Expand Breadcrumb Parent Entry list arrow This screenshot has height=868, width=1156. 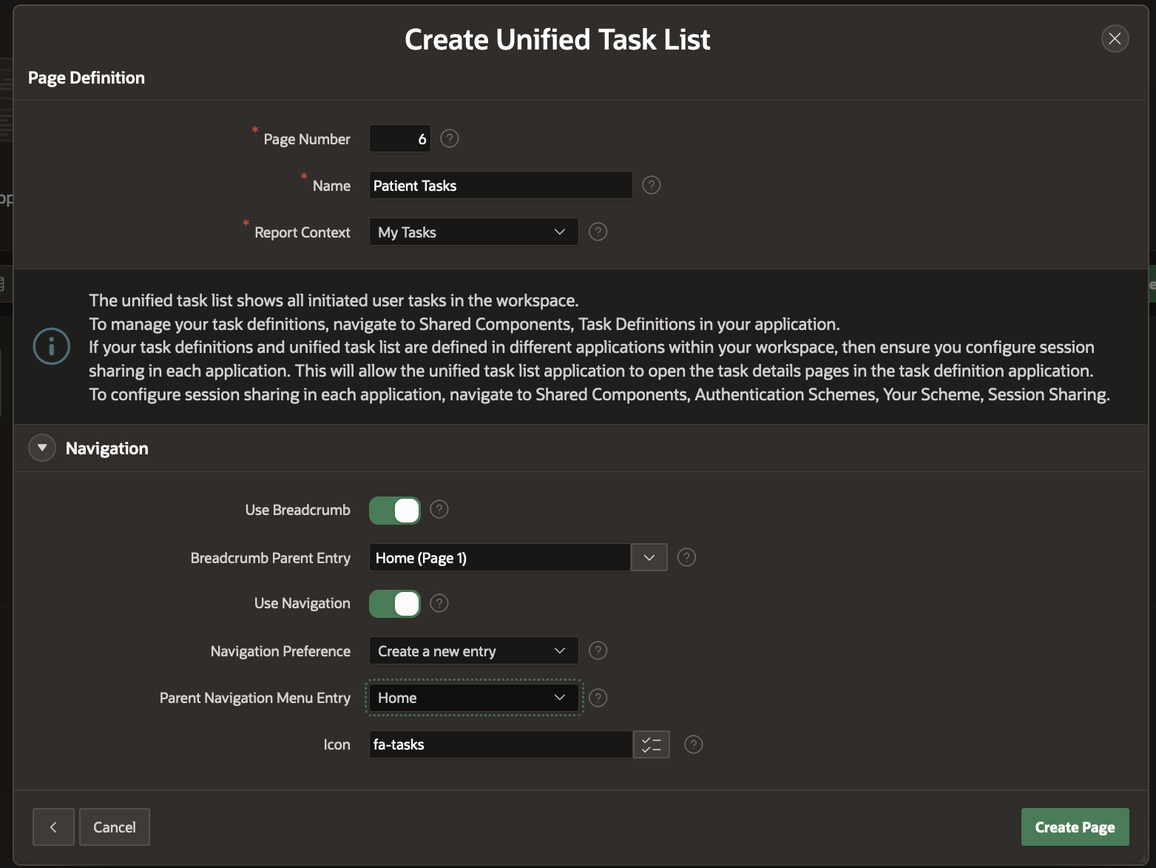pos(649,557)
